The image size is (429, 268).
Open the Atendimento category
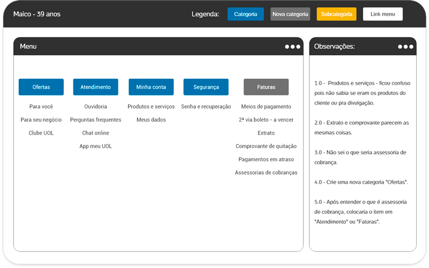coord(95,87)
